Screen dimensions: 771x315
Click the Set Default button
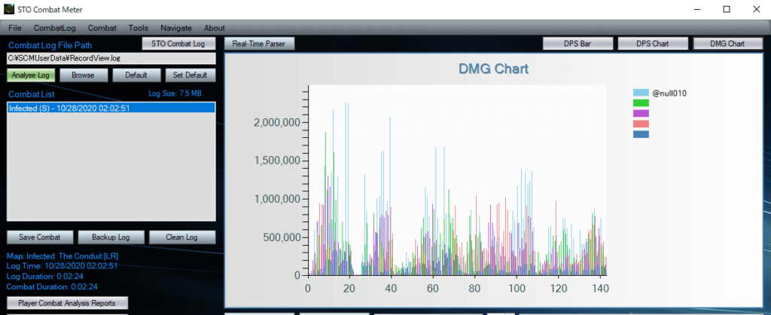(x=189, y=75)
